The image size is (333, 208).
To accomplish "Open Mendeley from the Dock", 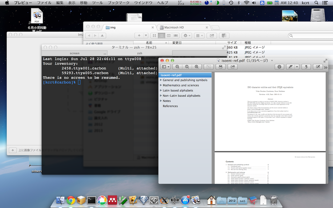I will pyautogui.click(x=112, y=200).
